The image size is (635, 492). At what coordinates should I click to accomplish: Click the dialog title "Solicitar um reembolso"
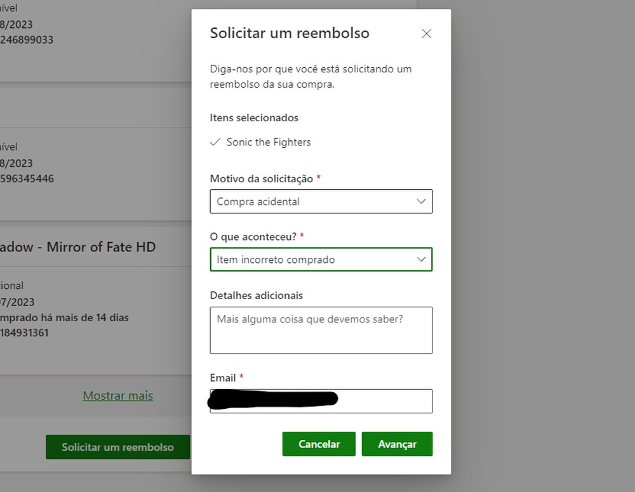click(x=290, y=33)
